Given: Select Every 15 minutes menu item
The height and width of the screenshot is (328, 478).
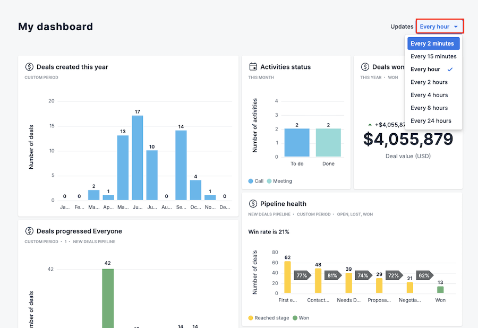Looking at the screenshot, I should (x=433, y=56).
